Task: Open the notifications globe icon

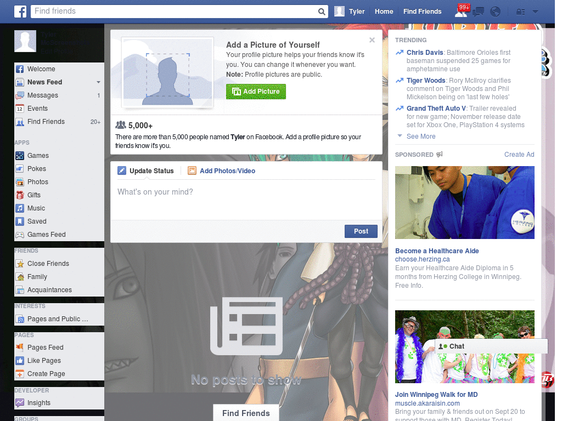Action: [495, 12]
